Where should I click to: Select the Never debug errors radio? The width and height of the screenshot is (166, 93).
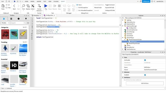coord(77,5)
